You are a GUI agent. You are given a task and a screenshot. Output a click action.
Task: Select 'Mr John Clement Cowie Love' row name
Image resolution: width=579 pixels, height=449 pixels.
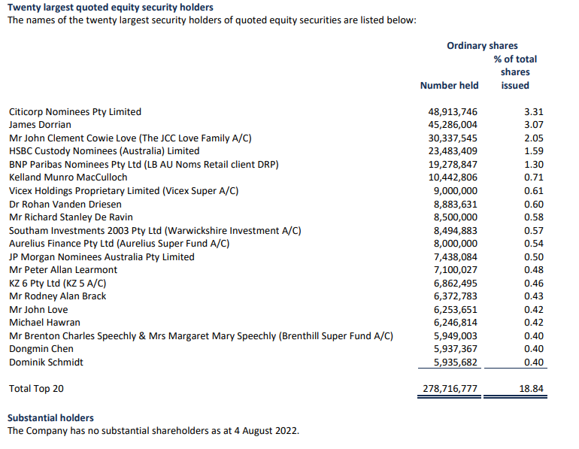pos(130,138)
